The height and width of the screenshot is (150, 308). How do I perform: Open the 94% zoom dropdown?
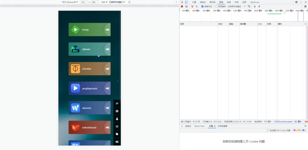(104, 2)
